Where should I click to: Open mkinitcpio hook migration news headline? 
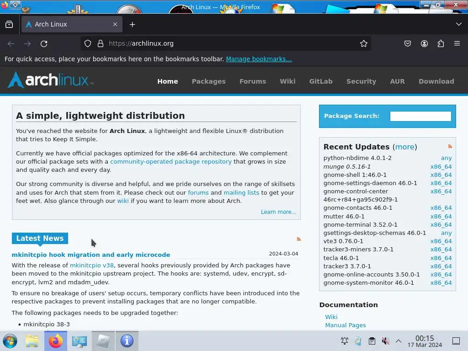click(91, 255)
